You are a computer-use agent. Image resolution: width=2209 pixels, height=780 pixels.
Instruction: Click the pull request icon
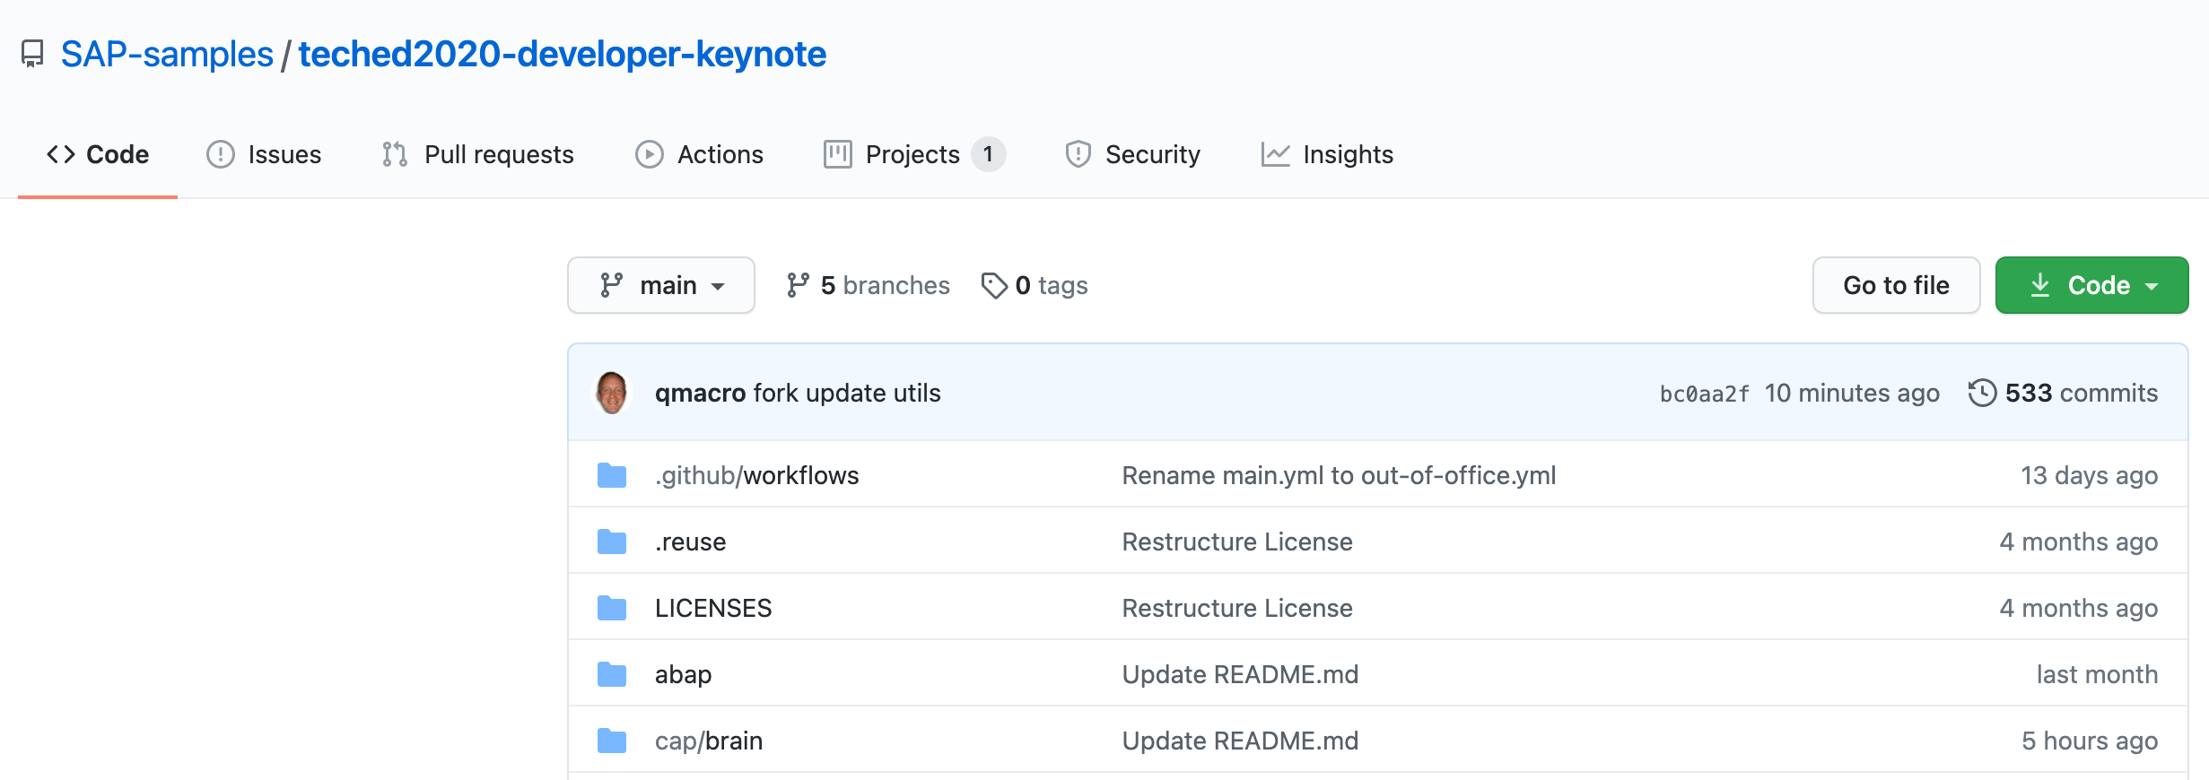(395, 154)
